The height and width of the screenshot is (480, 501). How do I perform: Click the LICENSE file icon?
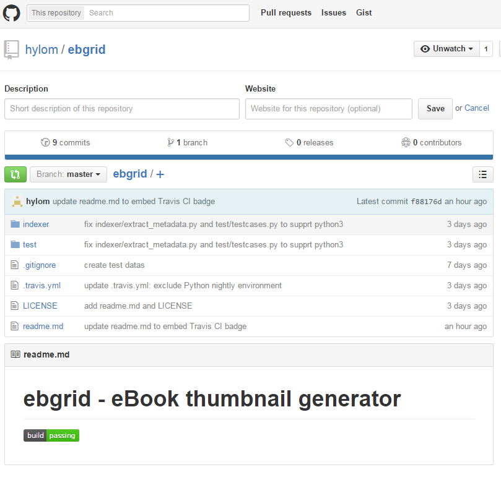[15, 306]
